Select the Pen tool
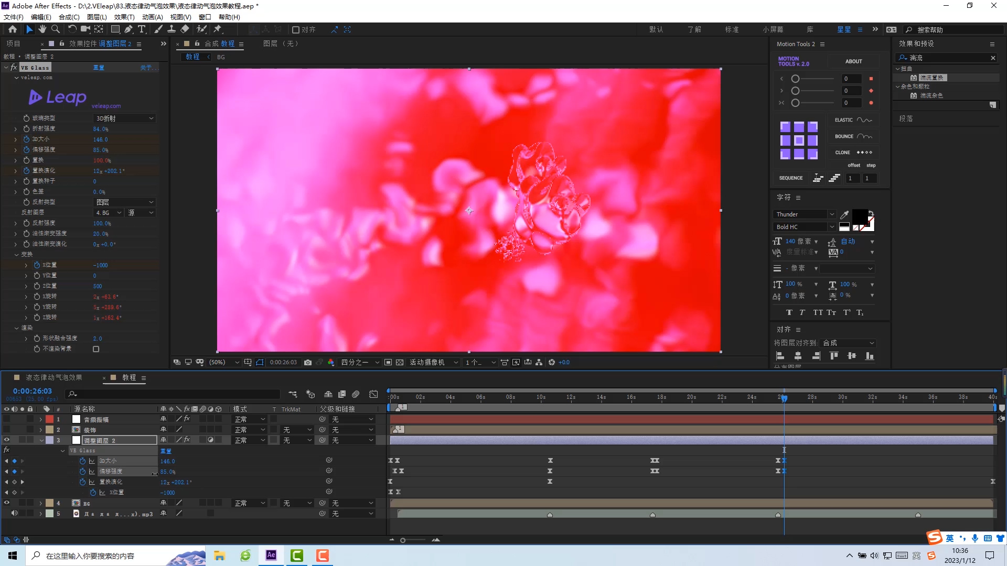1007x566 pixels. pyautogui.click(x=128, y=29)
